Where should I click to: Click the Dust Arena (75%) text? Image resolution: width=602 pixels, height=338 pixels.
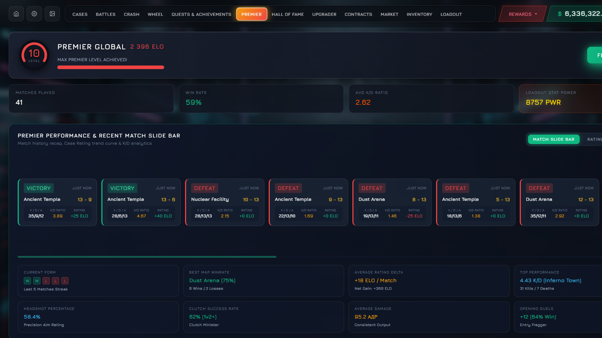tap(212, 280)
